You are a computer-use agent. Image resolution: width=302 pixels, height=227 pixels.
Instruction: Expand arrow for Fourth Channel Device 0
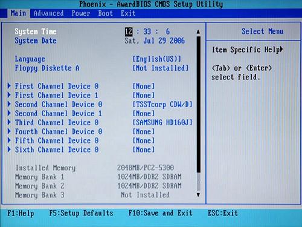(9, 131)
